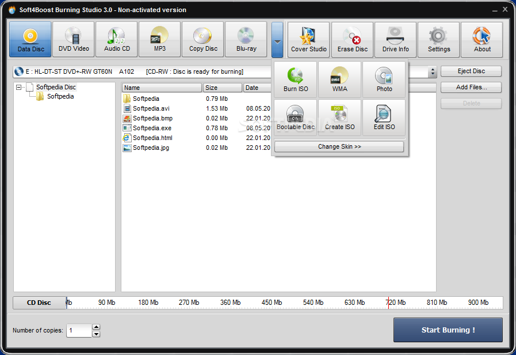Choose the Bootable Disc option
The width and height of the screenshot is (516, 355).
pyautogui.click(x=296, y=118)
